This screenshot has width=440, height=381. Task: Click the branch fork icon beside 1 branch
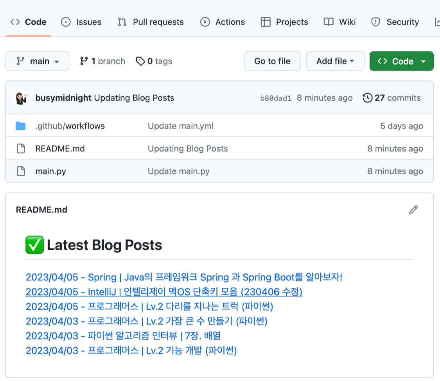pos(84,61)
